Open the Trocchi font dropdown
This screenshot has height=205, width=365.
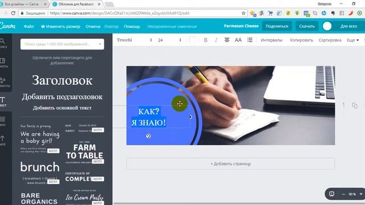tap(135, 40)
